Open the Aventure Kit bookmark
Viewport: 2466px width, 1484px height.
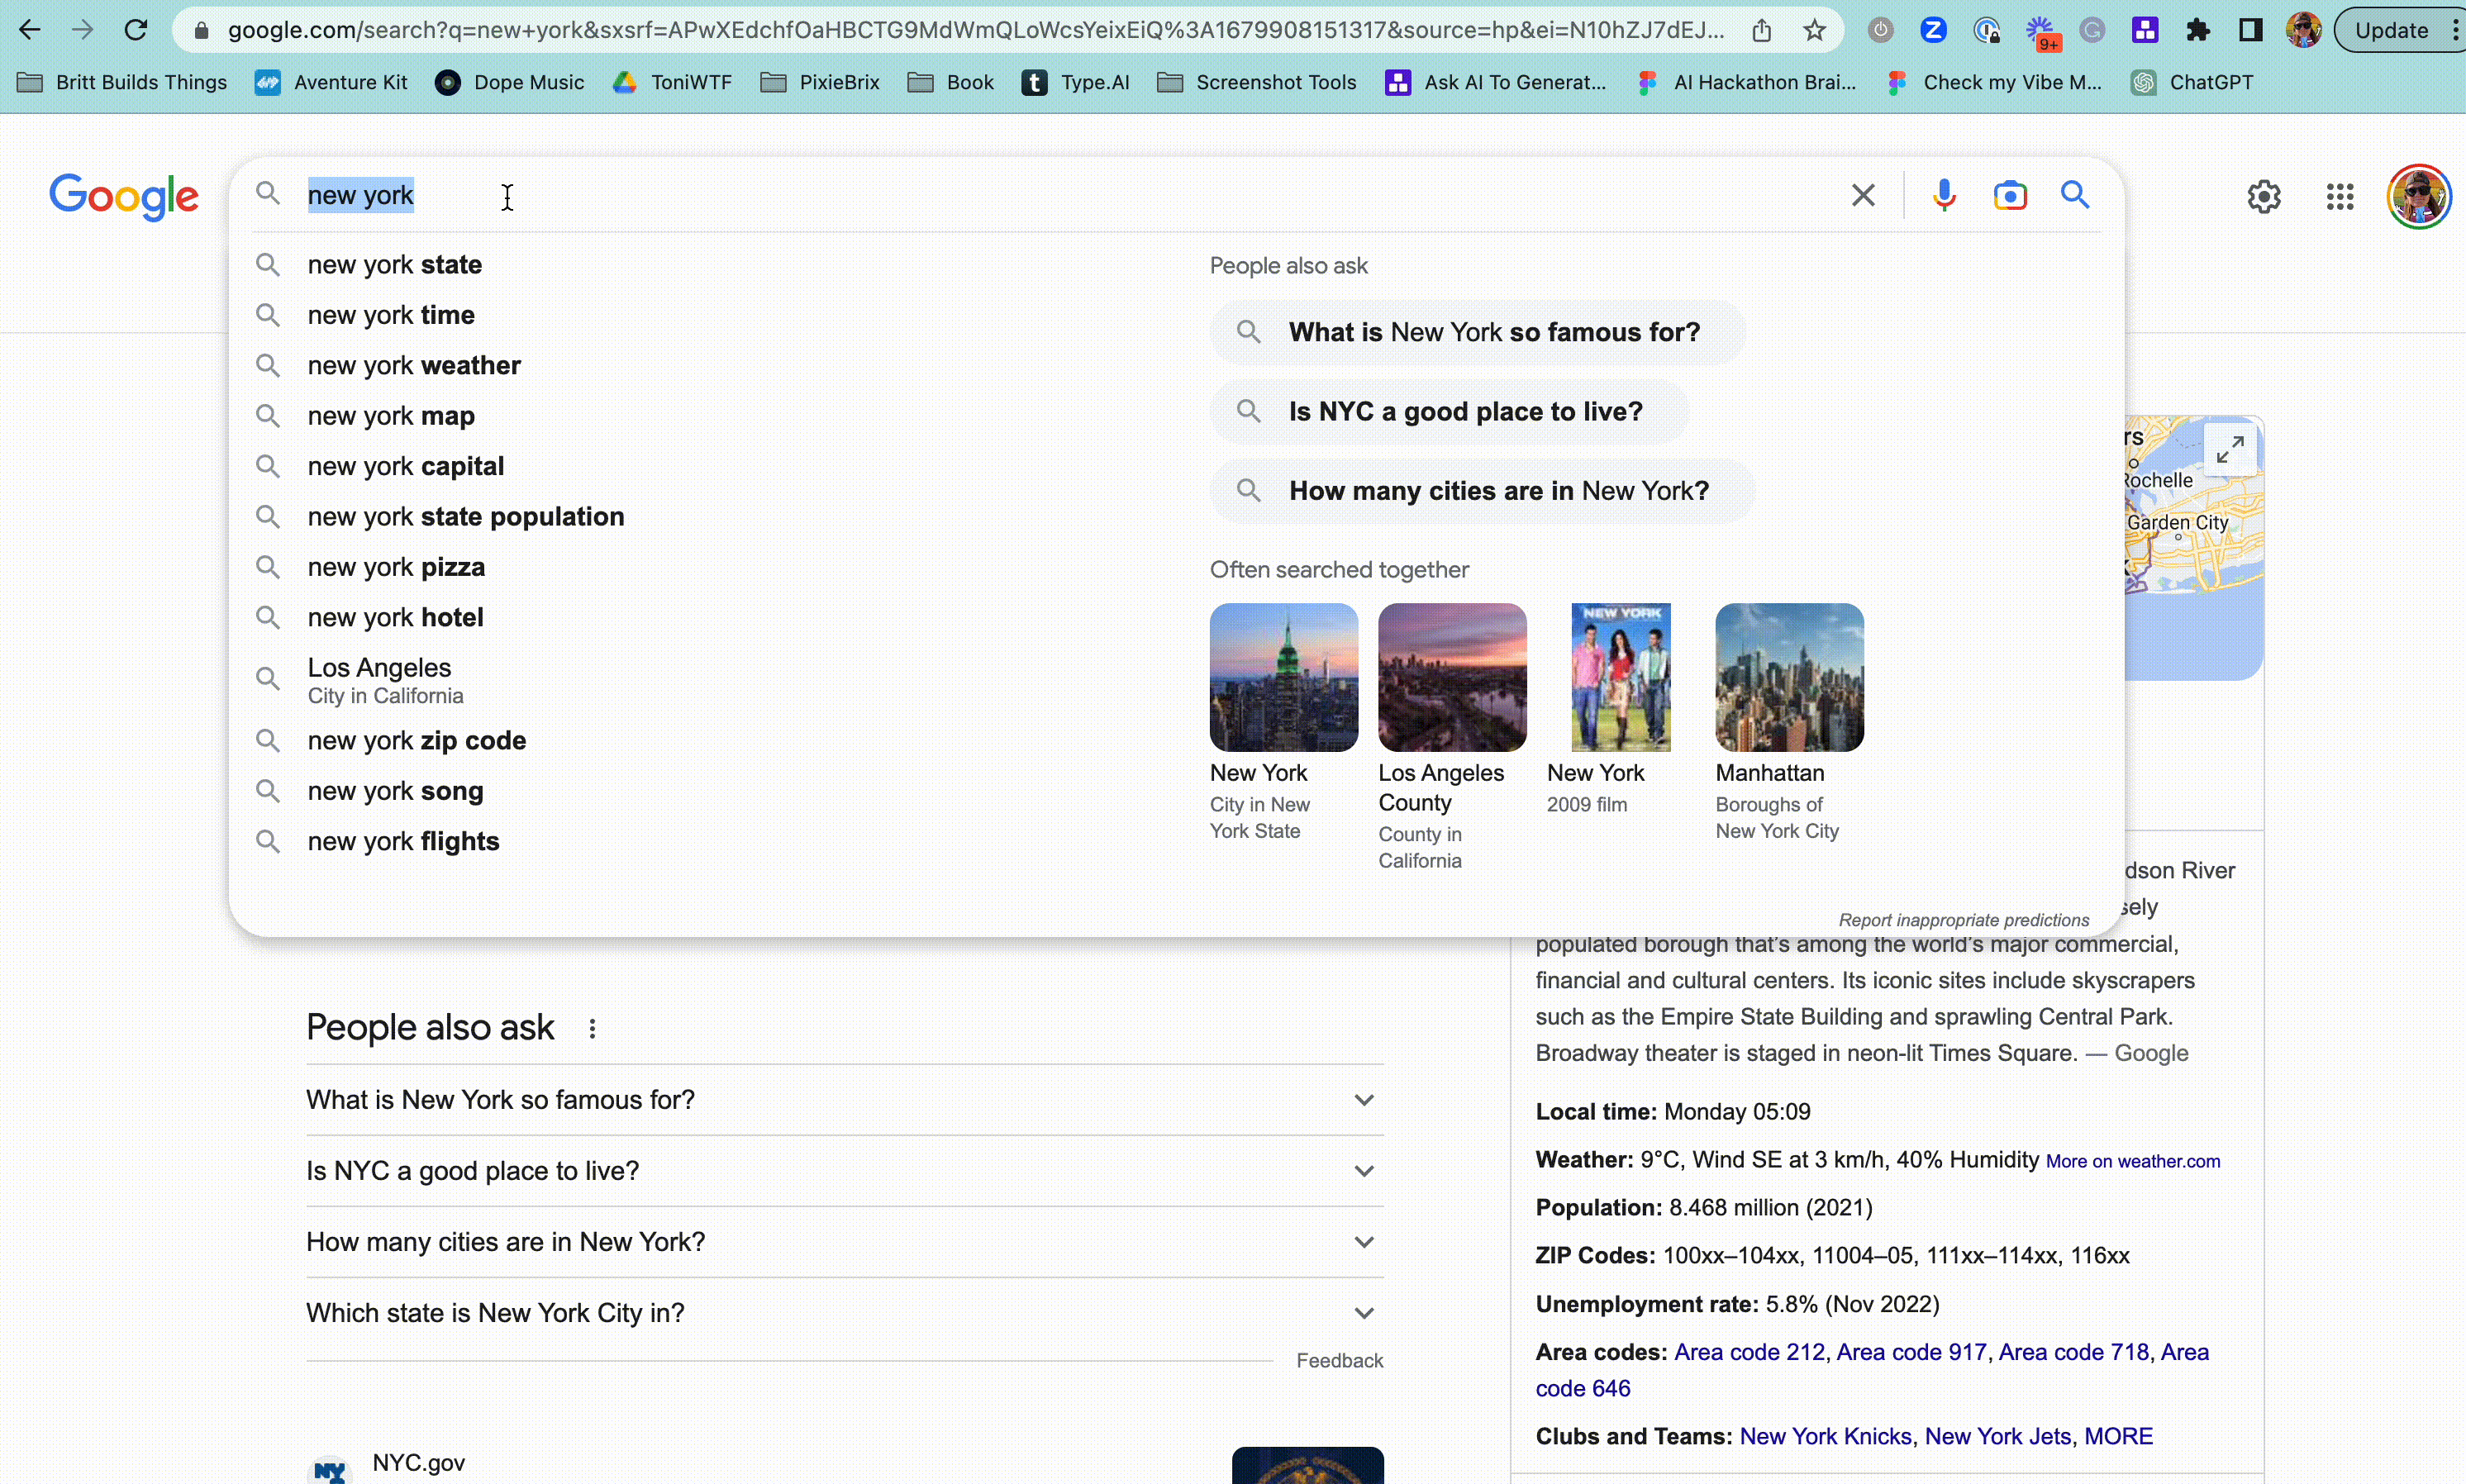pyautogui.click(x=331, y=82)
